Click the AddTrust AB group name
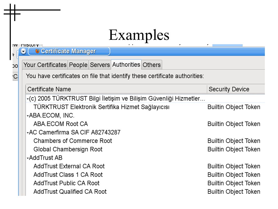This screenshot has width=278, height=209. tap(46, 158)
